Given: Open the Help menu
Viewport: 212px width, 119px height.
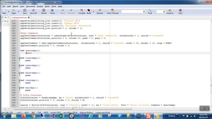Looking at the screenshot, I should coord(60,6).
